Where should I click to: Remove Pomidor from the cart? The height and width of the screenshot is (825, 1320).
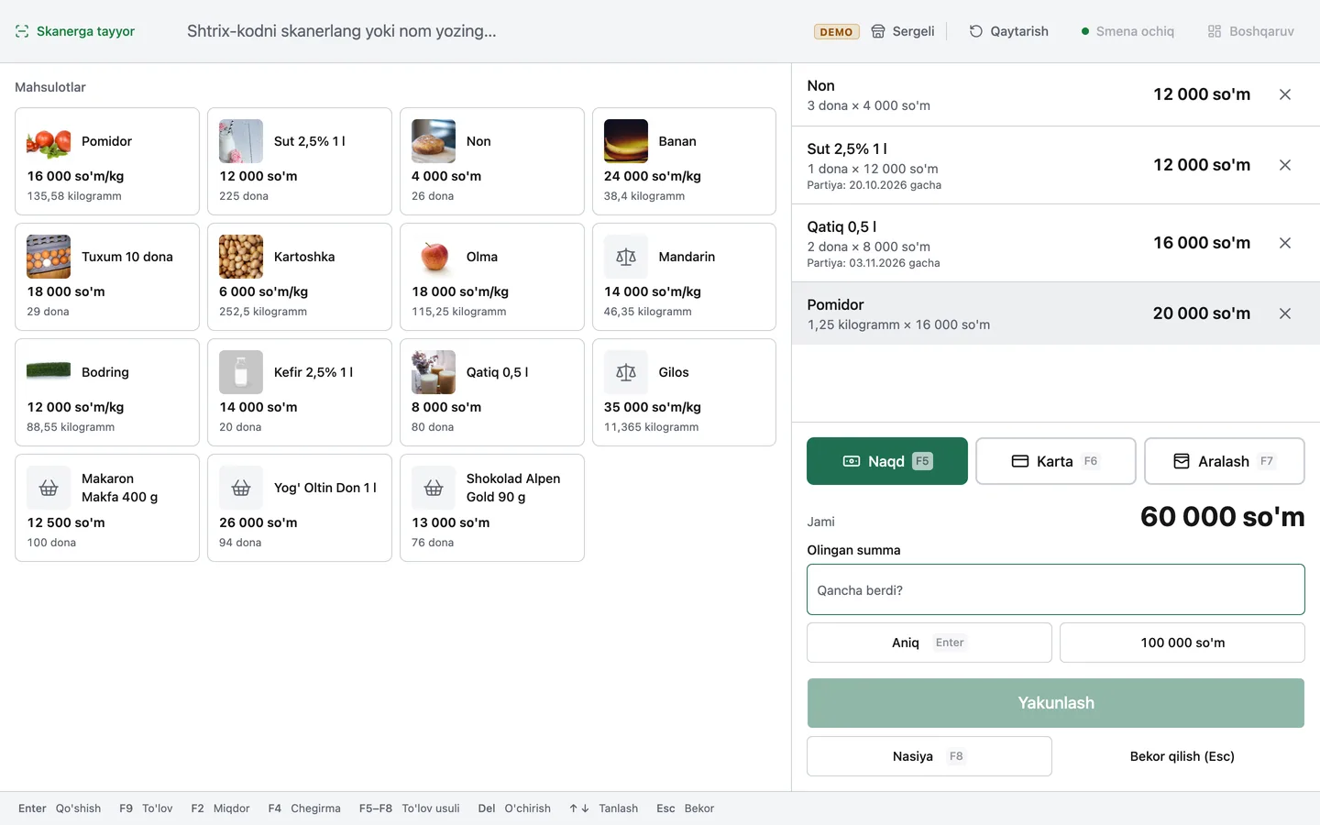1285,313
